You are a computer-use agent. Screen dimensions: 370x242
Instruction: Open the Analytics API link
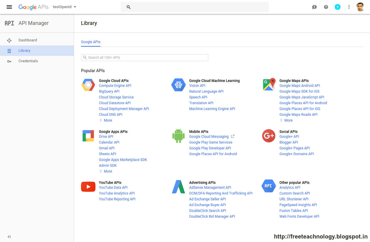pyautogui.click(x=290, y=188)
